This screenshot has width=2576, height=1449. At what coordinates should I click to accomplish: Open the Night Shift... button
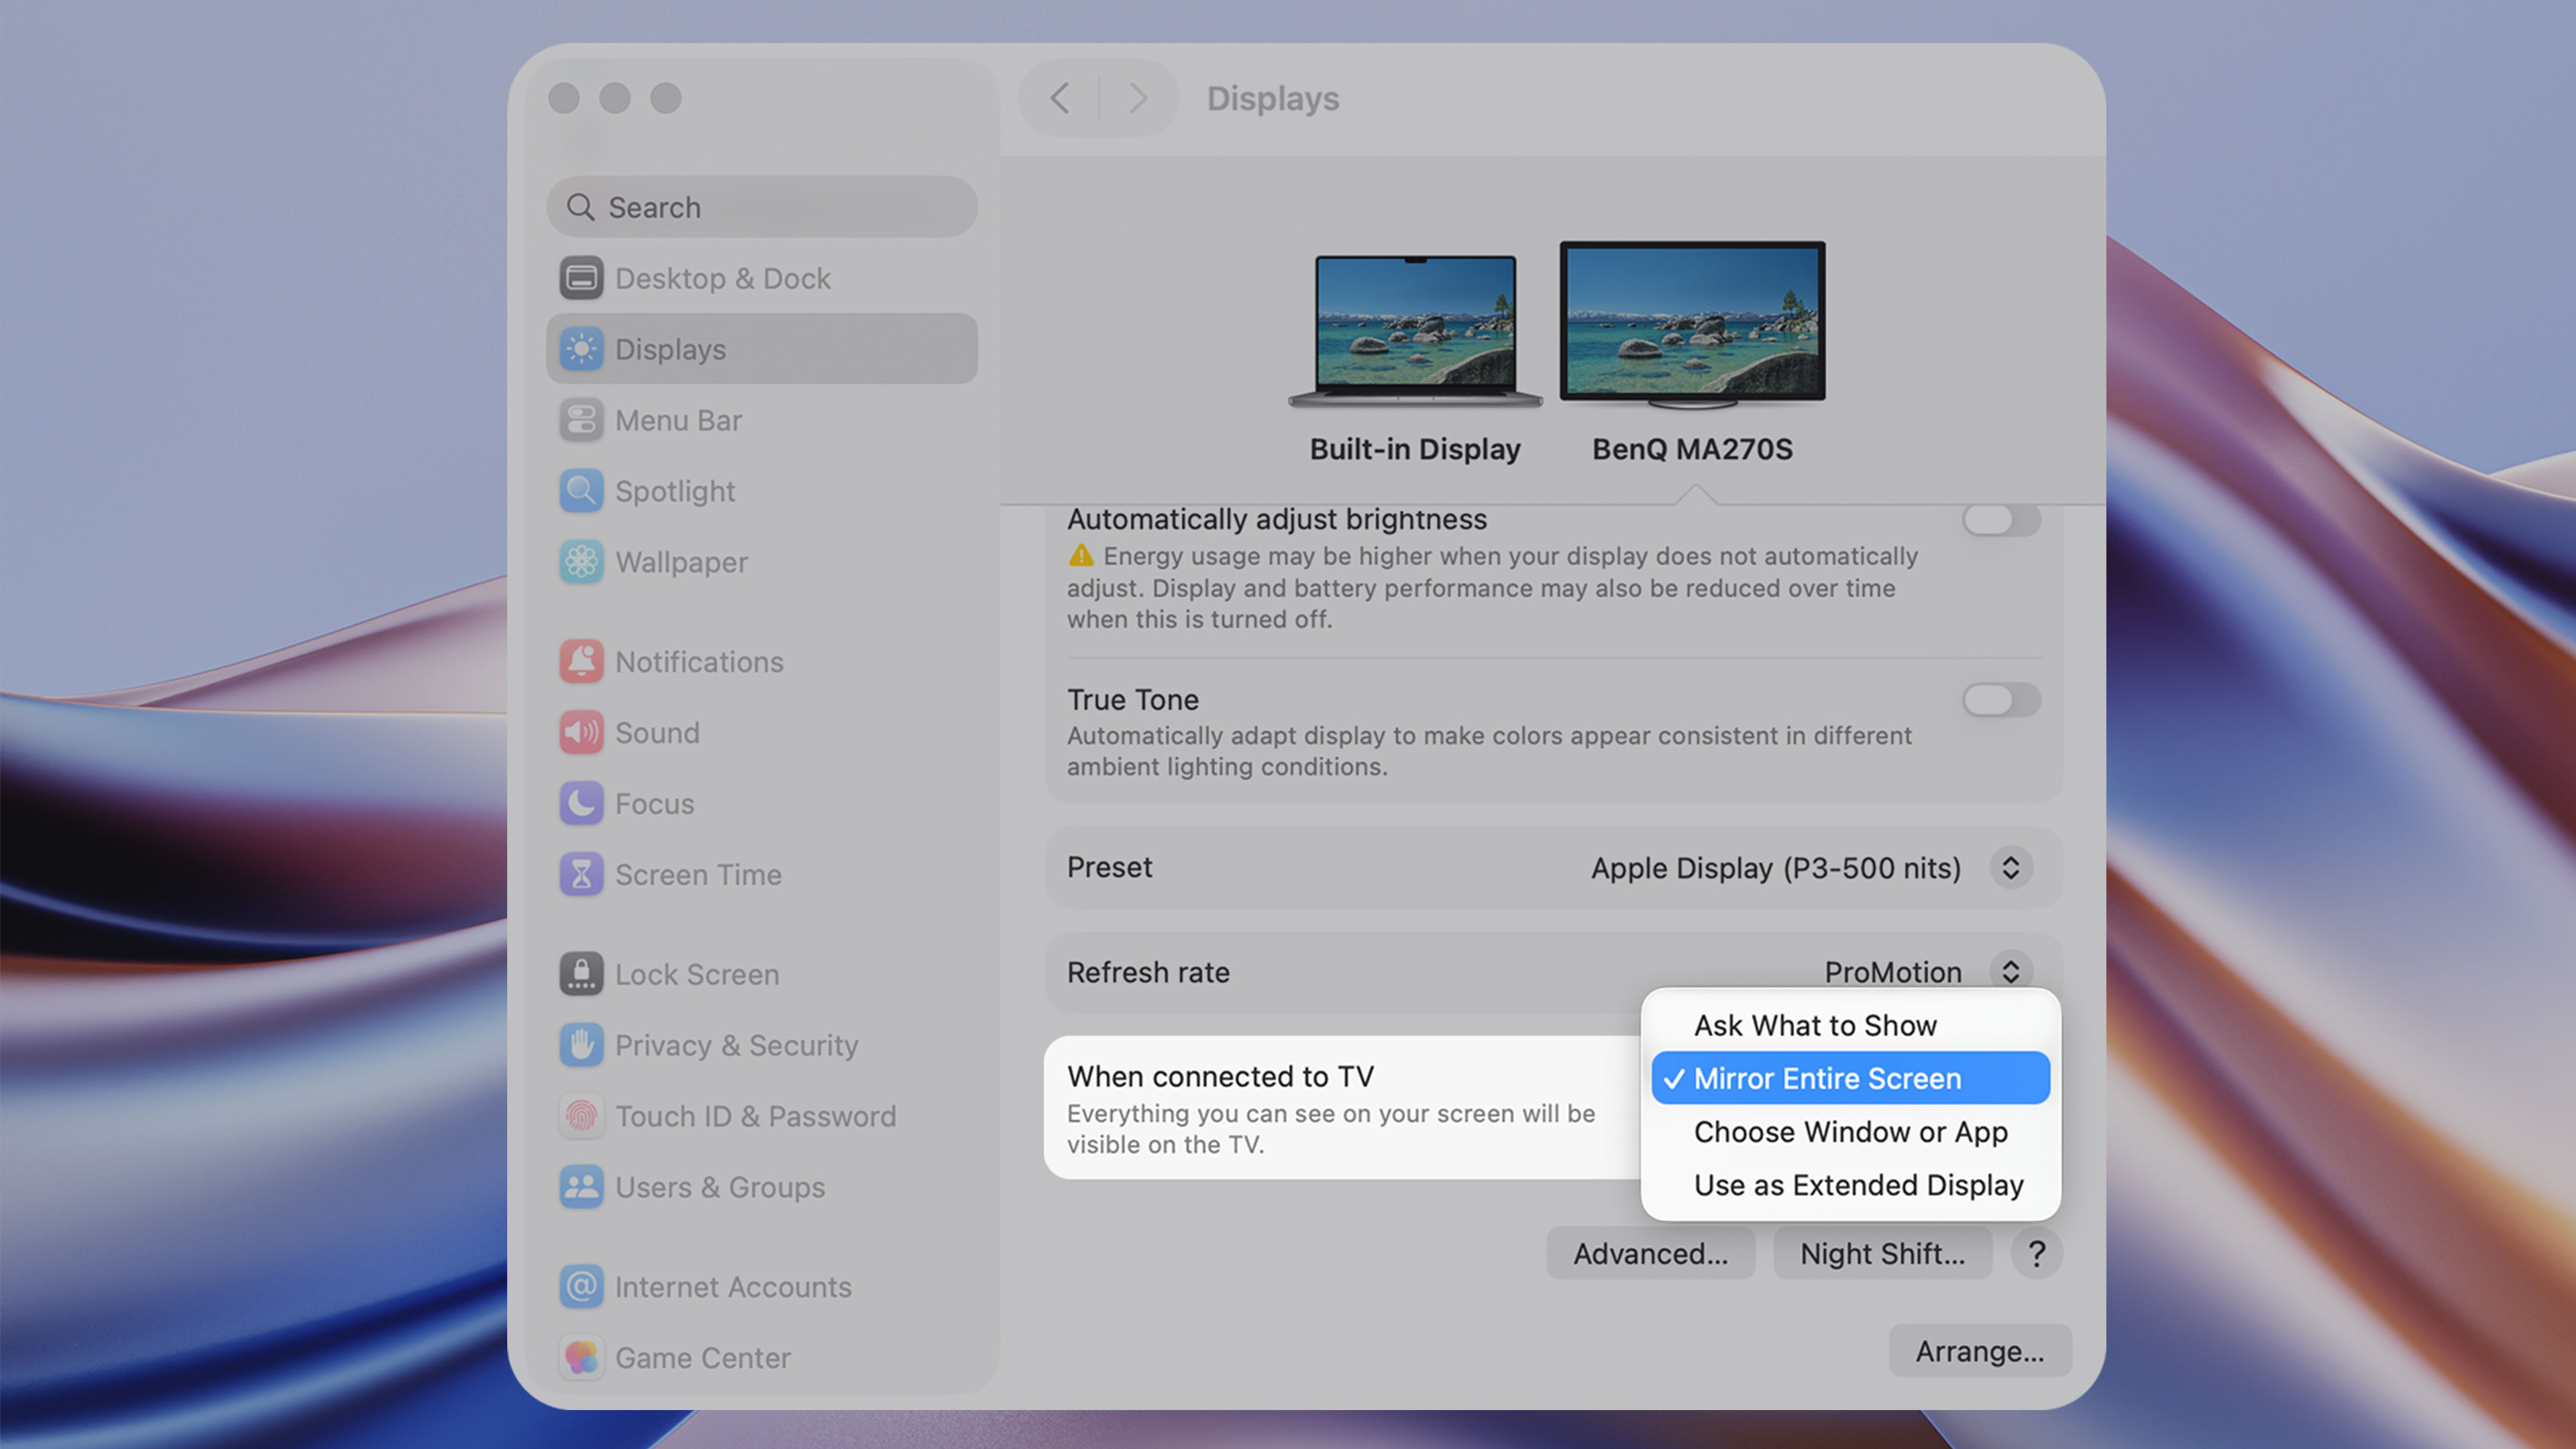[x=1882, y=1253]
